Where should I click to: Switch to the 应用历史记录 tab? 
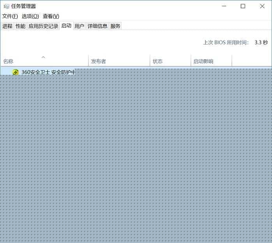pyautogui.click(x=43, y=26)
